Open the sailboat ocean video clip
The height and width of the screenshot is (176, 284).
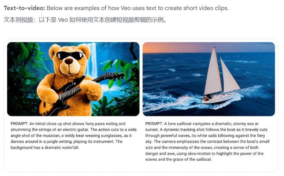209,79
